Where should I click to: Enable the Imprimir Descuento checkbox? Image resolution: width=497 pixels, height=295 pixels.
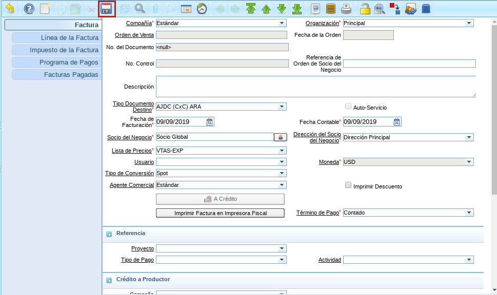point(348,185)
